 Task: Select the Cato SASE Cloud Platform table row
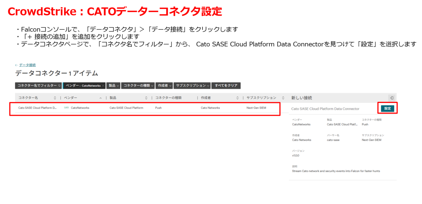(x=144, y=108)
